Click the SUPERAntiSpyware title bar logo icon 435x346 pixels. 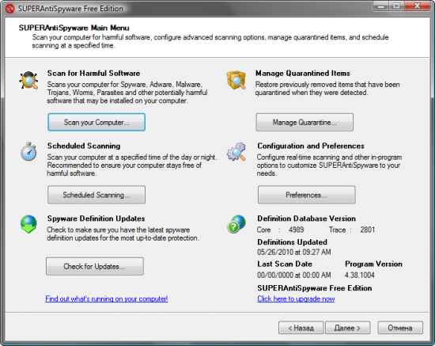[x=9, y=9]
